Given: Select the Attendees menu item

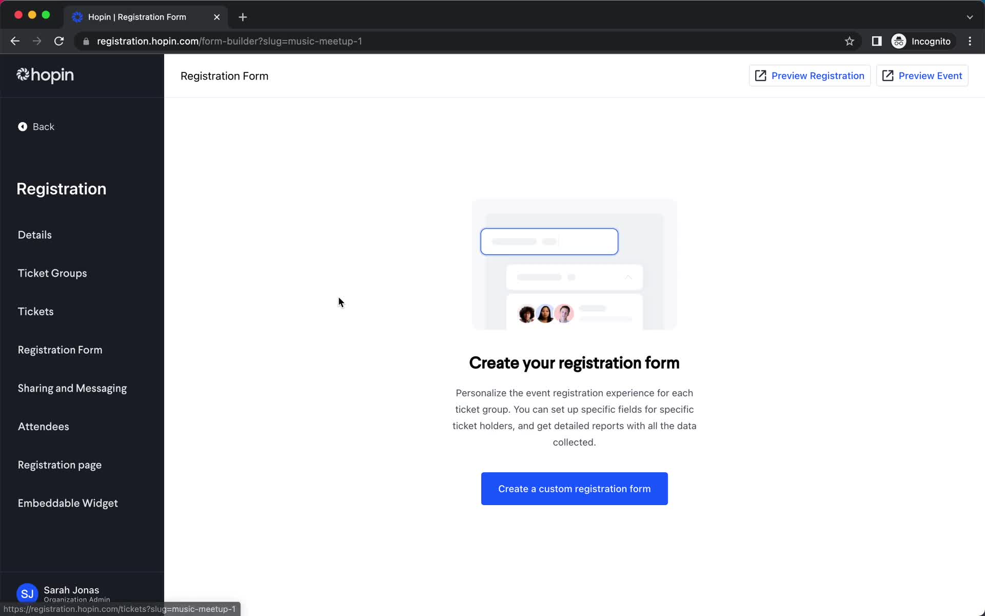Looking at the screenshot, I should click(x=43, y=426).
